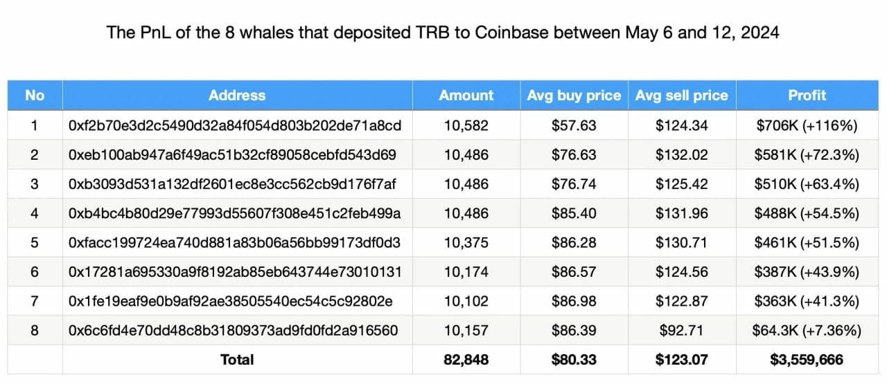Select the Profit column header
The width and height of the screenshot is (887, 384).
tap(807, 95)
